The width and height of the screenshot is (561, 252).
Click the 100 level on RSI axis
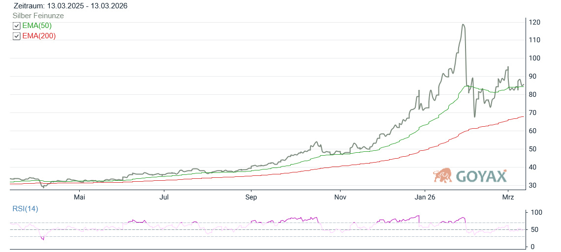(x=535, y=212)
